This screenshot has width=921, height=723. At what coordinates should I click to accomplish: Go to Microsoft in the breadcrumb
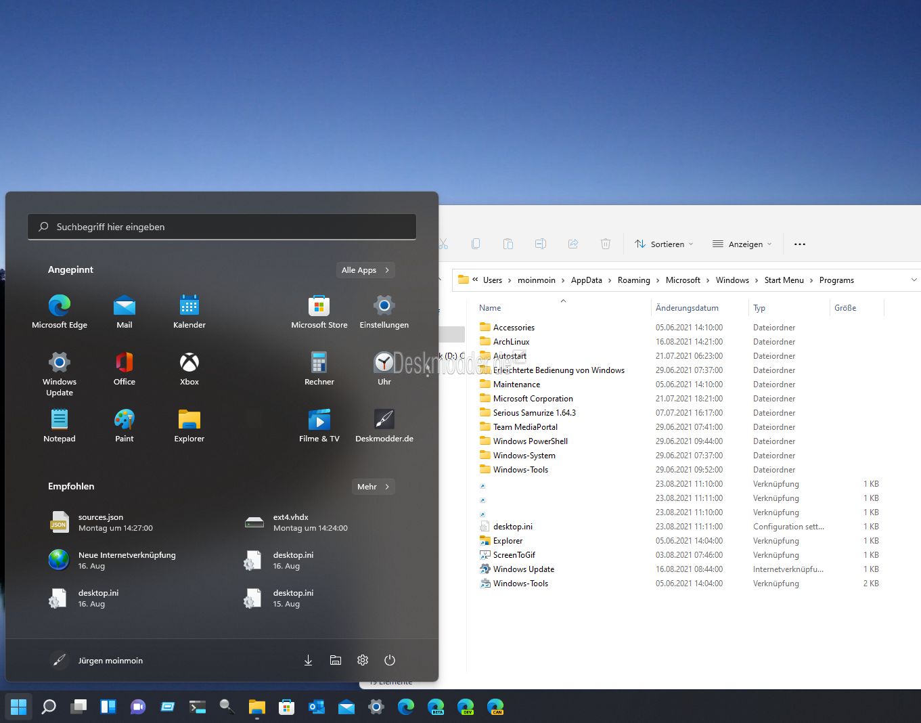(x=683, y=280)
